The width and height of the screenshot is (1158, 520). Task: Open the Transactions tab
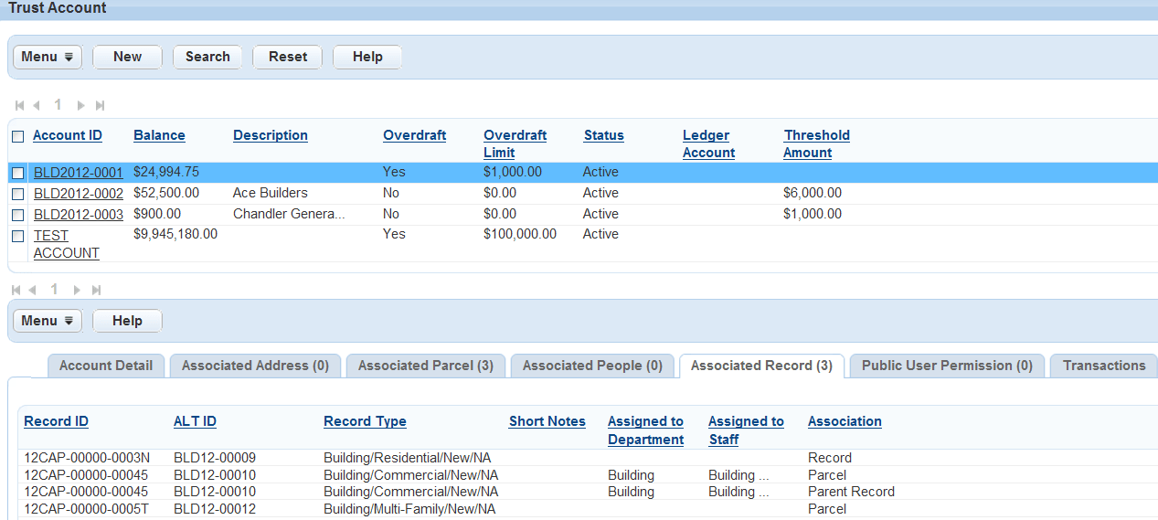1103,366
